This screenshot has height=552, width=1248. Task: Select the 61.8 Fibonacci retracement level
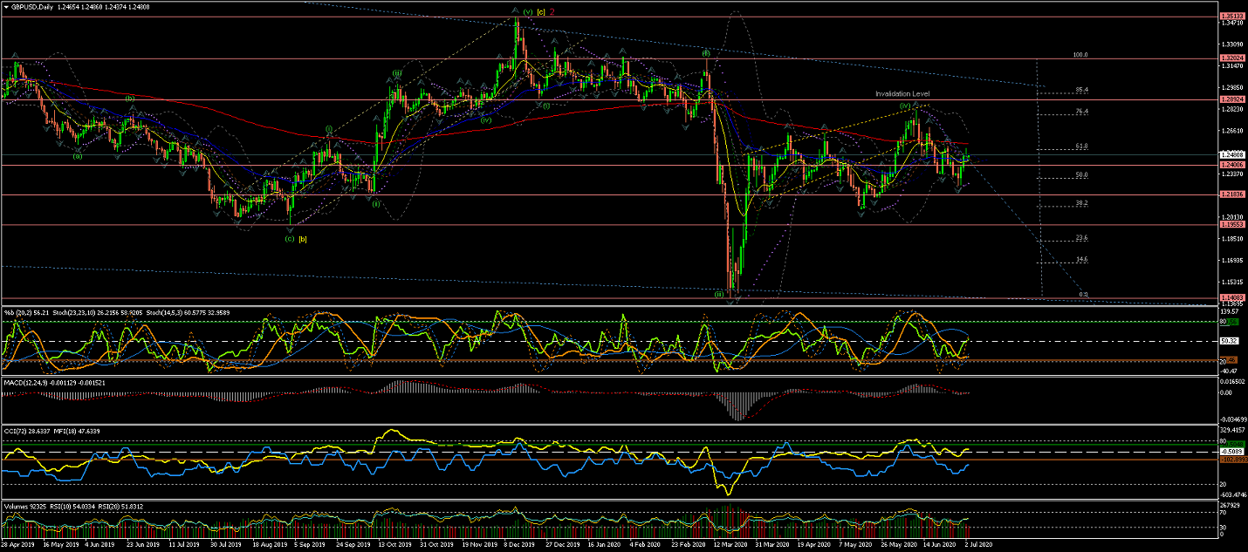coord(1081,147)
